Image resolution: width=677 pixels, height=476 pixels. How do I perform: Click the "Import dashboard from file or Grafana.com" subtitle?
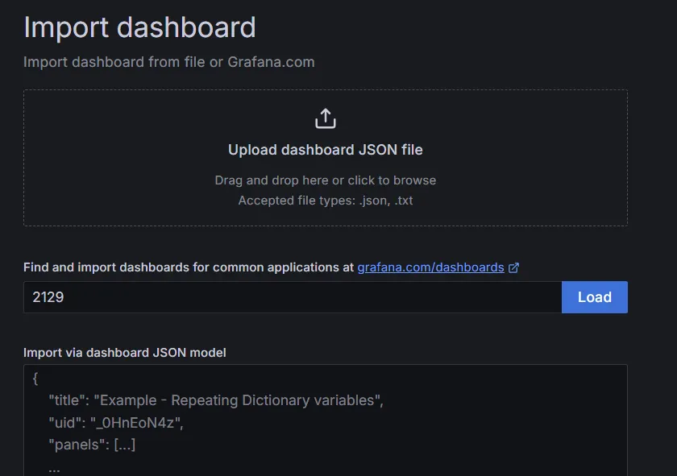coord(168,62)
